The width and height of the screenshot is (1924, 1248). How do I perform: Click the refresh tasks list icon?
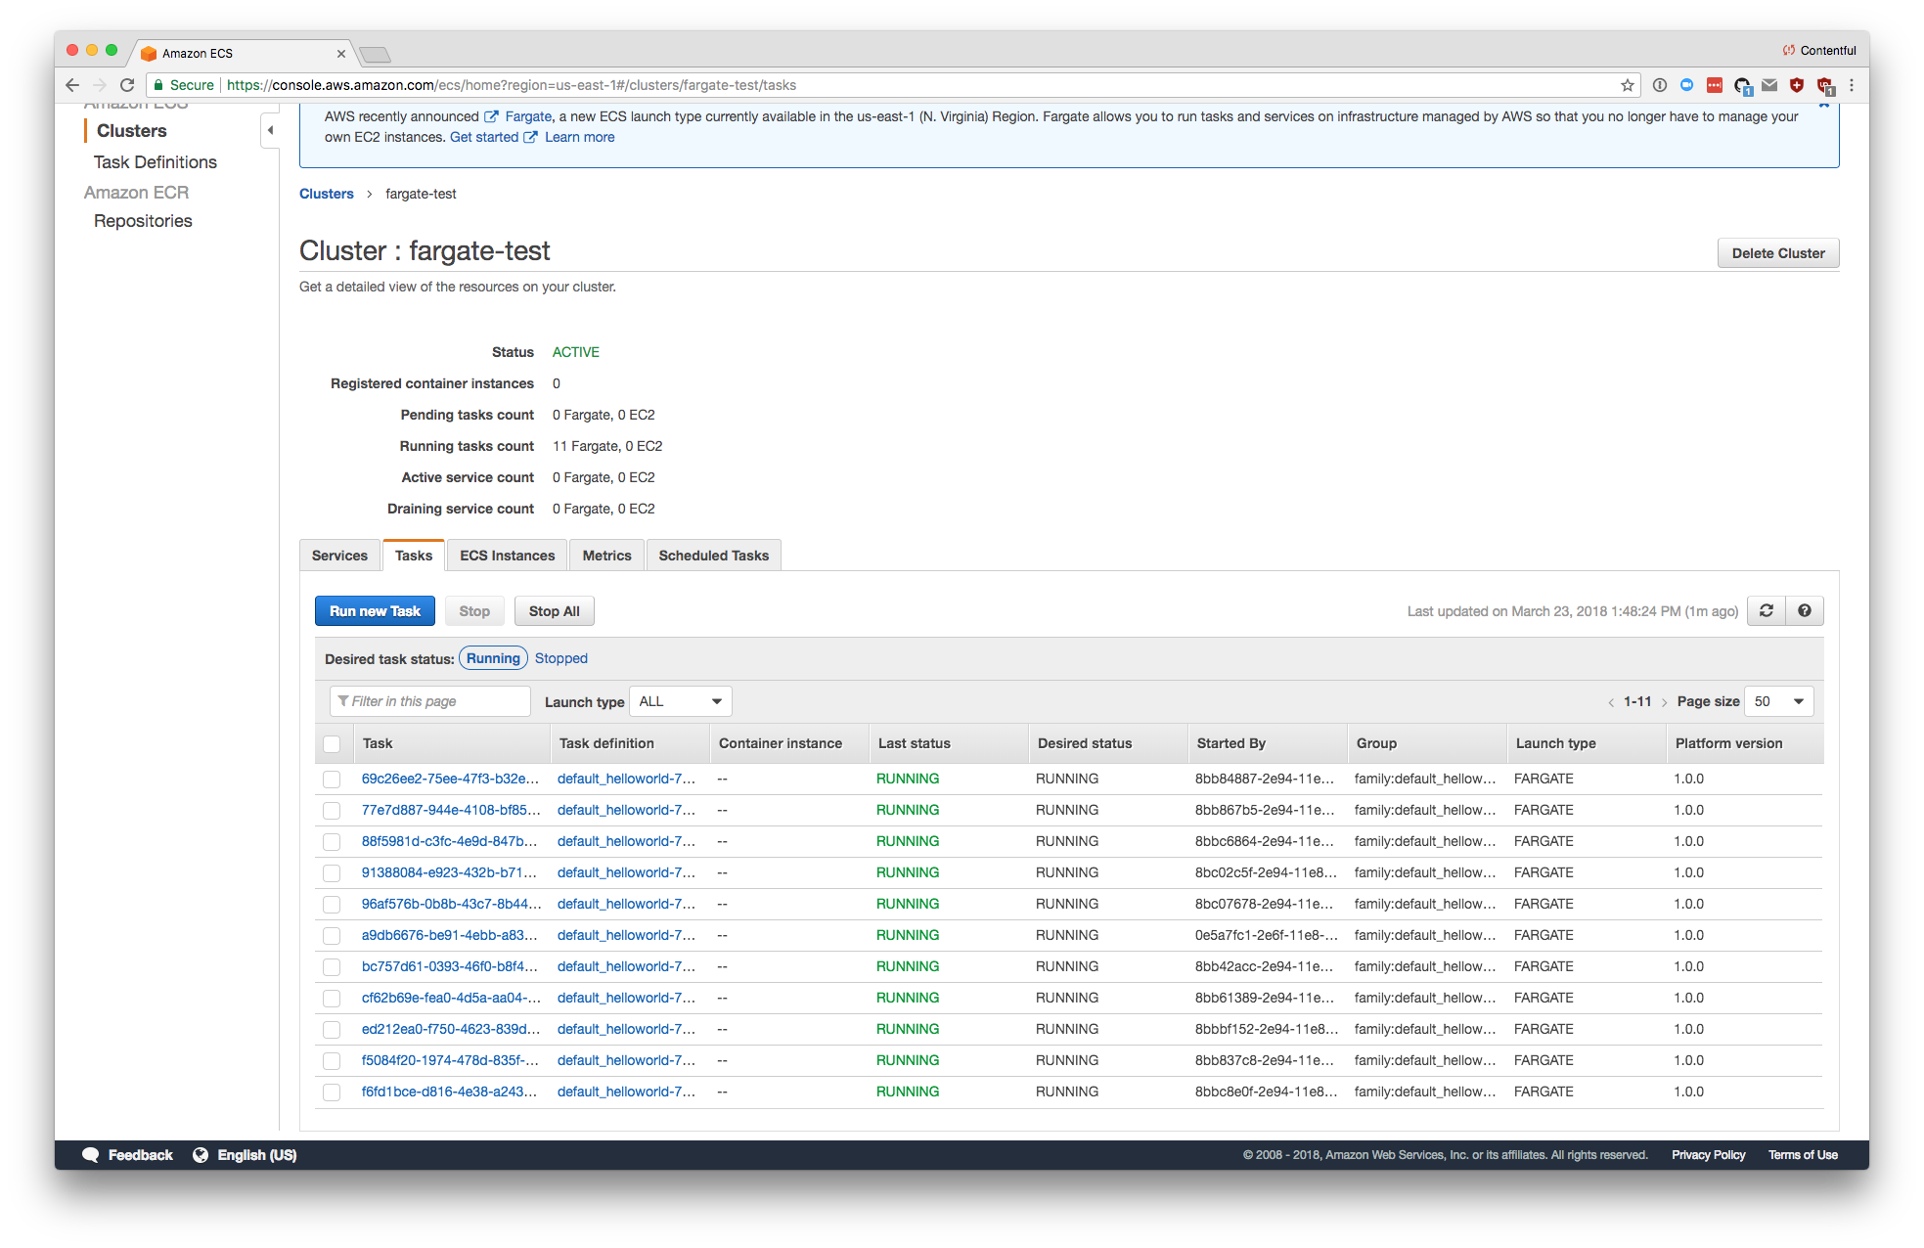(x=1766, y=611)
